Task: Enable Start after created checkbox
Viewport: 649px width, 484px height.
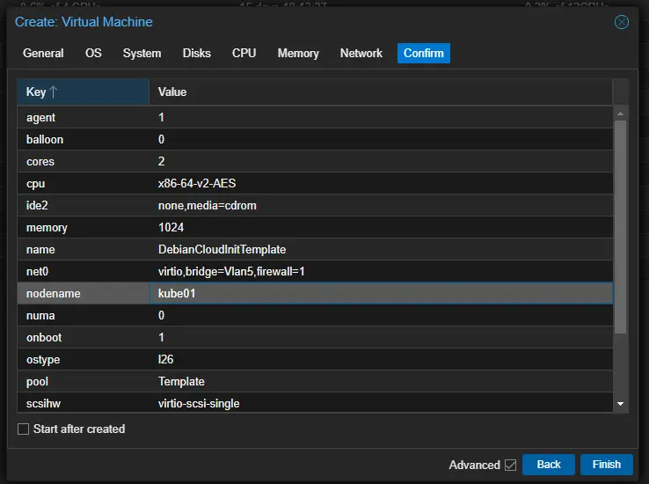Action: coord(24,429)
